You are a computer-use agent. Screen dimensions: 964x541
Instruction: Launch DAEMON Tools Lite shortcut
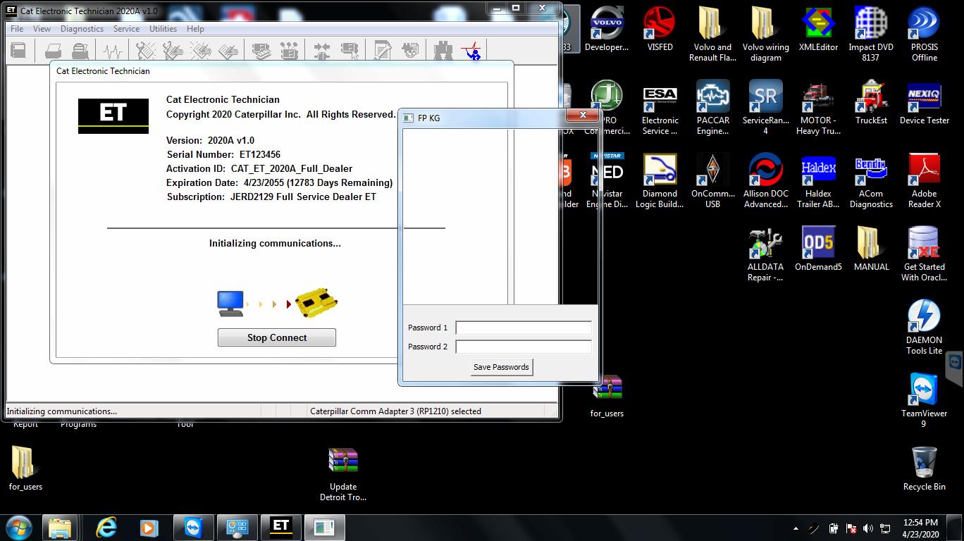[x=925, y=327]
